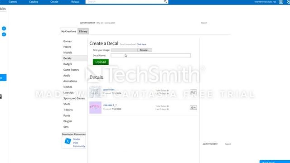Open the Chat & Party bar

(275, 162)
